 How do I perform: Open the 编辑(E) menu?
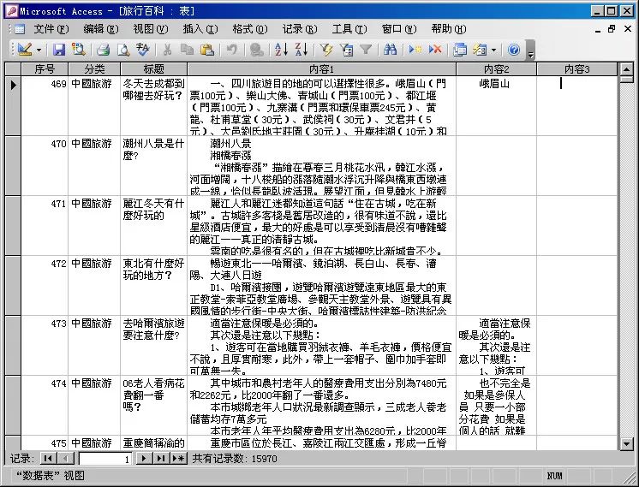pos(101,29)
